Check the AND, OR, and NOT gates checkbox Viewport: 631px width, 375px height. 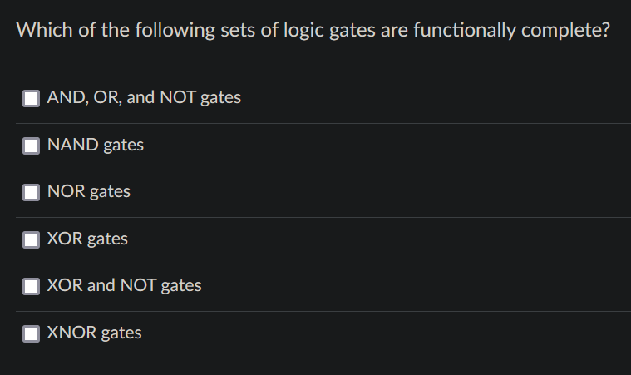click(31, 99)
